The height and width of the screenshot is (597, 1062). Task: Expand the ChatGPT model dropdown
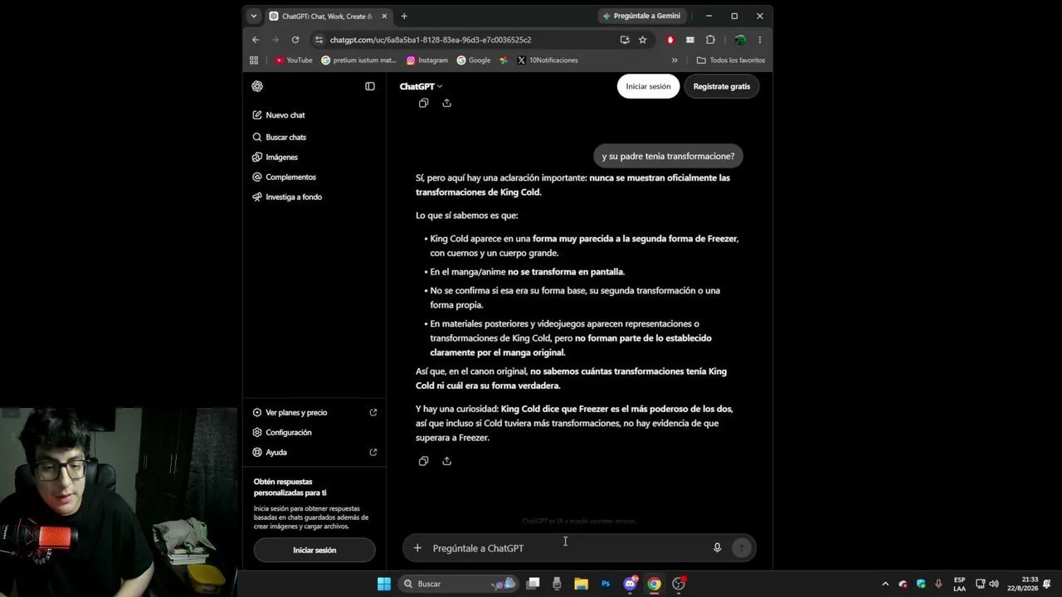pyautogui.click(x=421, y=86)
